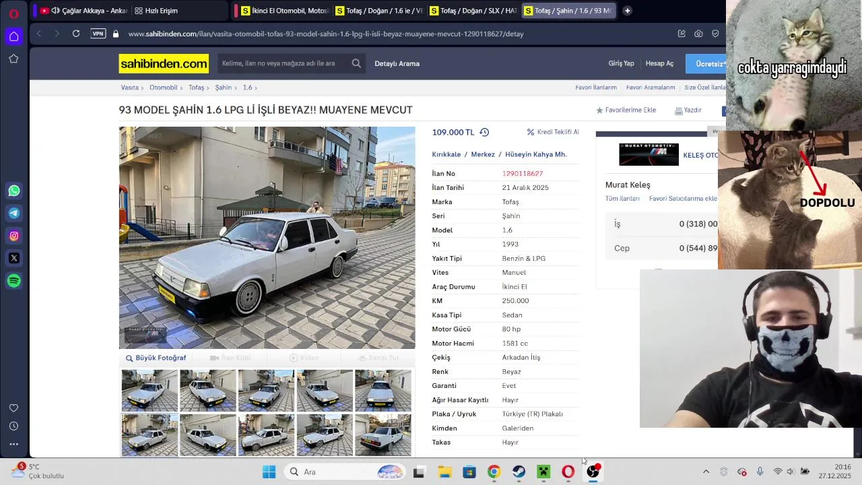
Task: Click the Yazdır print link
Action: pos(688,110)
